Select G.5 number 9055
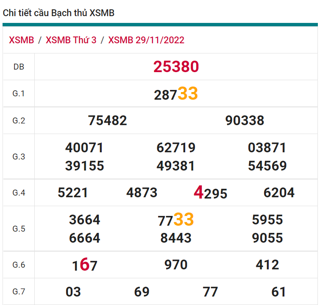The image size is (320, 305). click(267, 238)
